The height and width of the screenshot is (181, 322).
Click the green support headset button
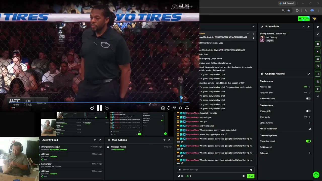coord(316,175)
